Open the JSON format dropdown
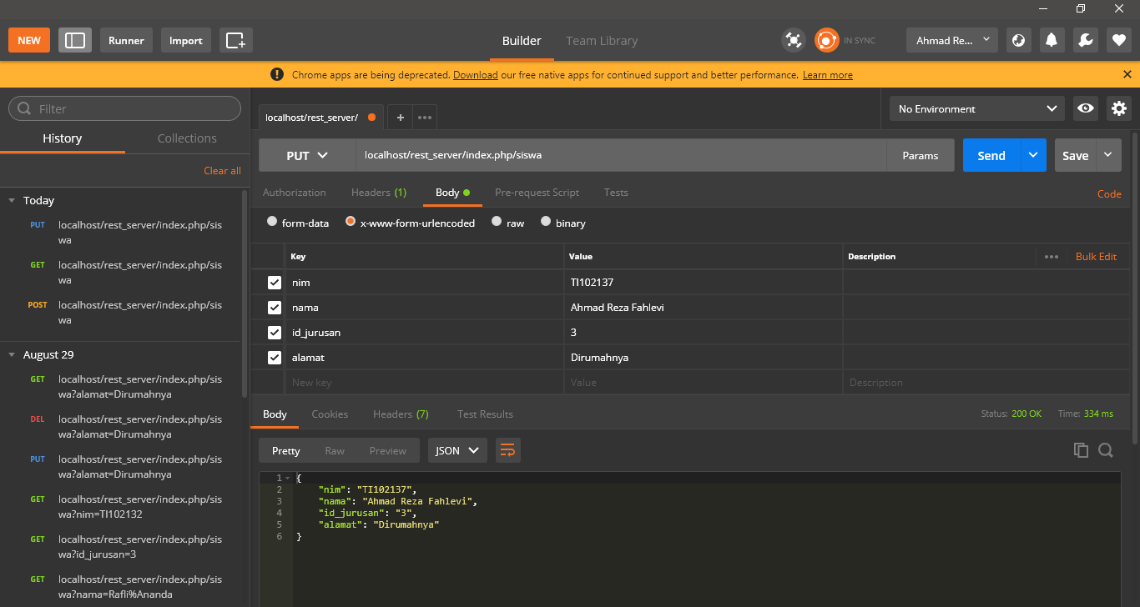This screenshot has width=1140, height=607. (x=457, y=450)
